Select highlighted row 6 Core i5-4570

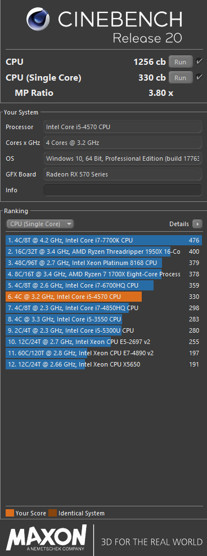click(103, 297)
